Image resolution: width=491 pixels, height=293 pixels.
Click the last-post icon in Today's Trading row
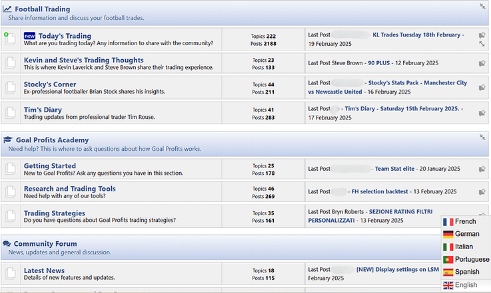pyautogui.click(x=482, y=35)
